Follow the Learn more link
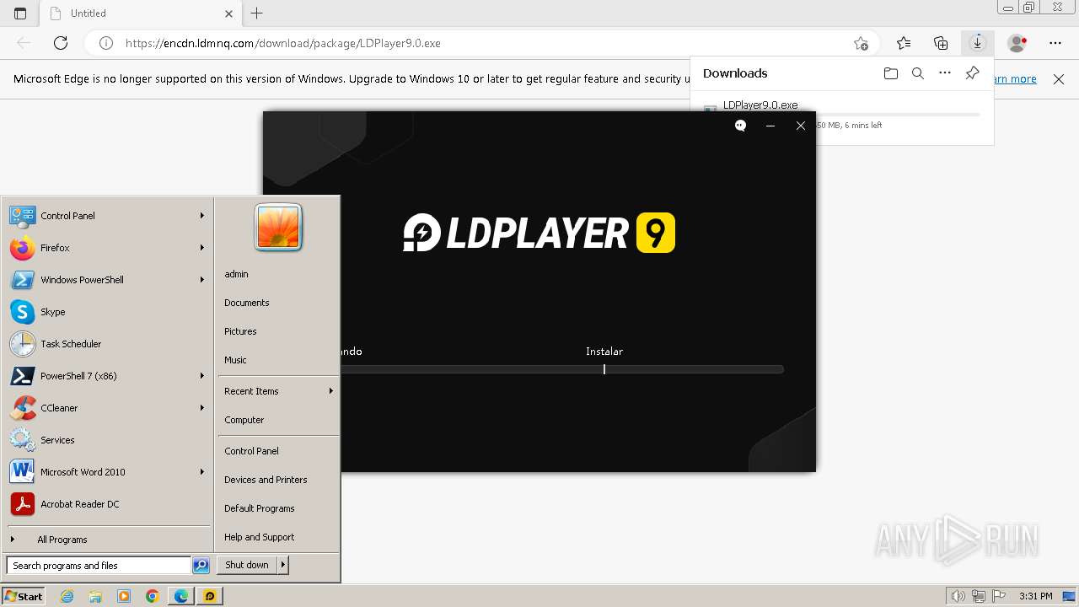Screen dimensions: 1079x607 (x=1016, y=79)
